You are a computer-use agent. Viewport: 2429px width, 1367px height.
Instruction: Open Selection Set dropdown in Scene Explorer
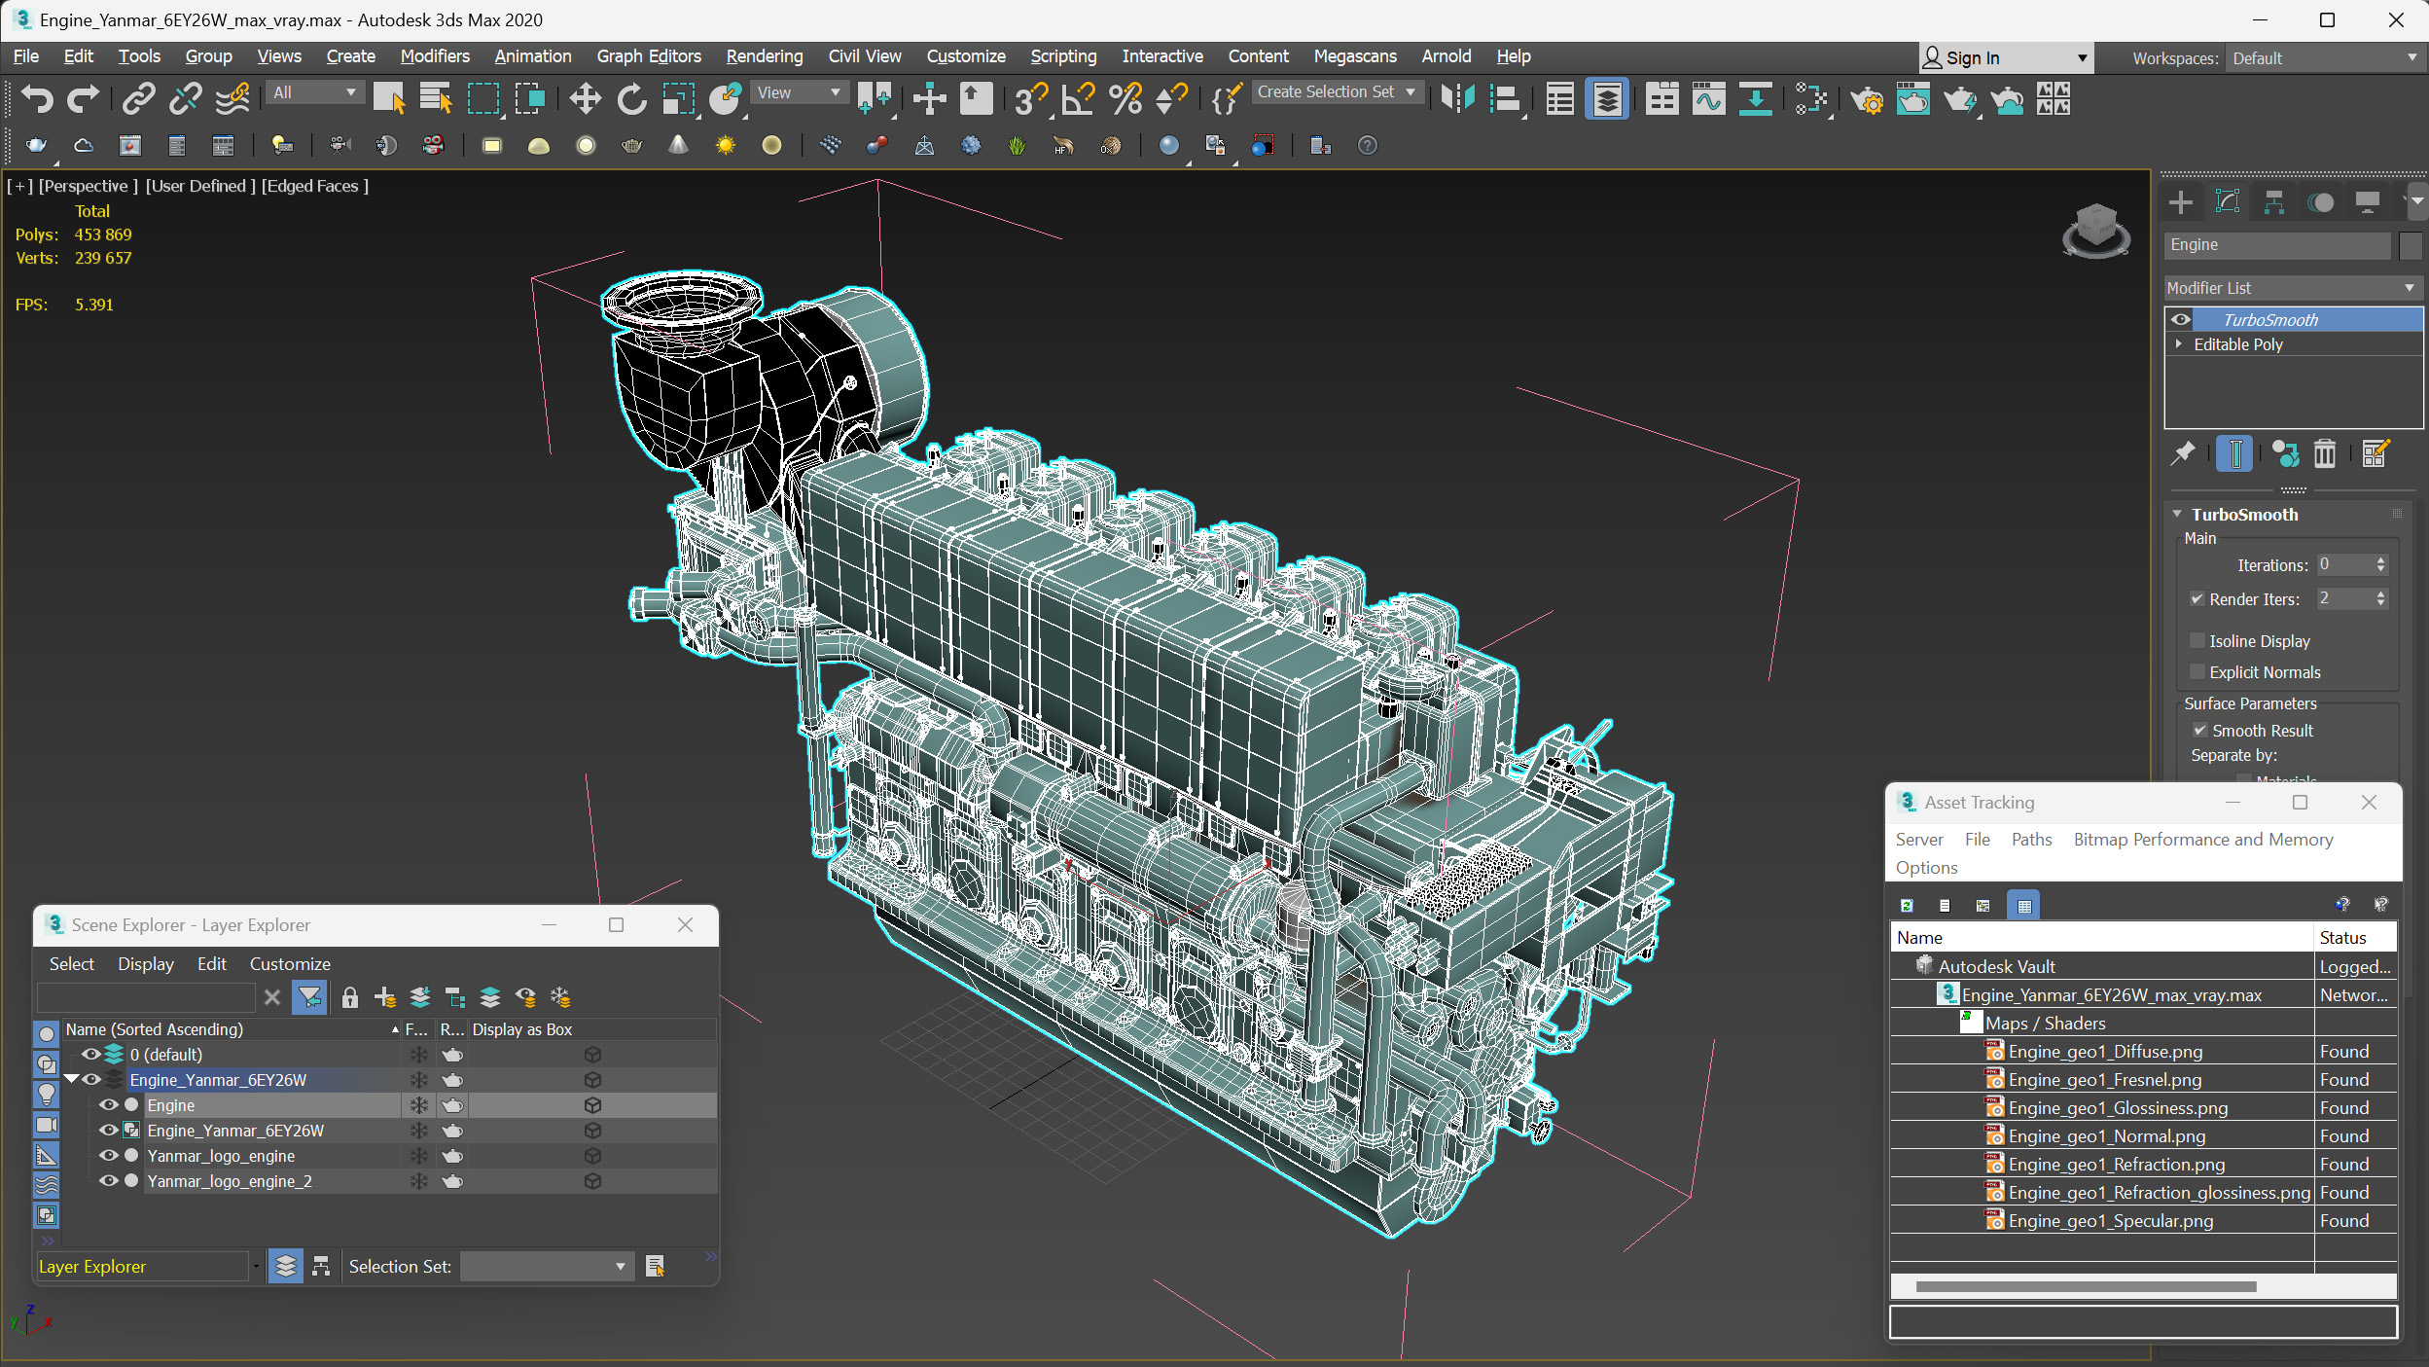click(x=546, y=1266)
